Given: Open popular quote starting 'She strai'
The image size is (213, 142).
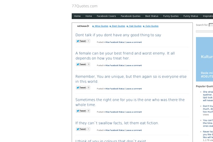Looking at the screenshot, I should [x=208, y=96].
